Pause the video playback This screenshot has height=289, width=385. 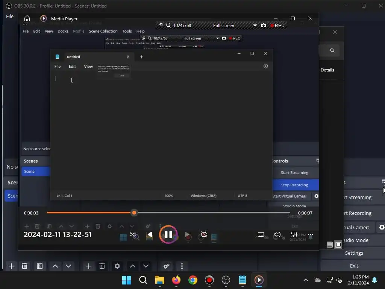(x=168, y=234)
